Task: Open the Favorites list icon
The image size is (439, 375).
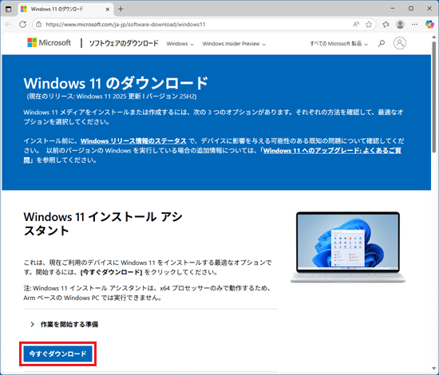Action: (386, 25)
